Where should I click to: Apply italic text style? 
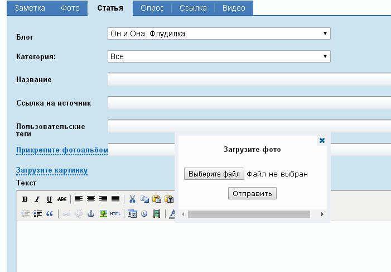pyautogui.click(x=37, y=199)
